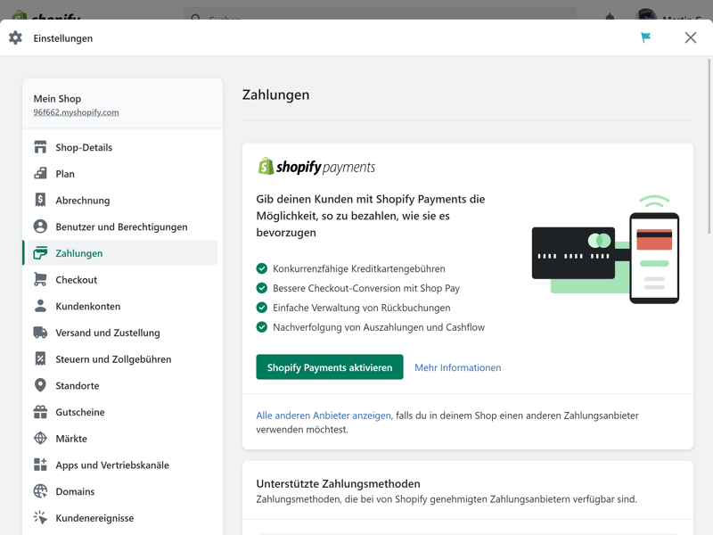This screenshot has width=713, height=535.
Task: Close the Einstellungen settings panel
Action: pos(690,37)
